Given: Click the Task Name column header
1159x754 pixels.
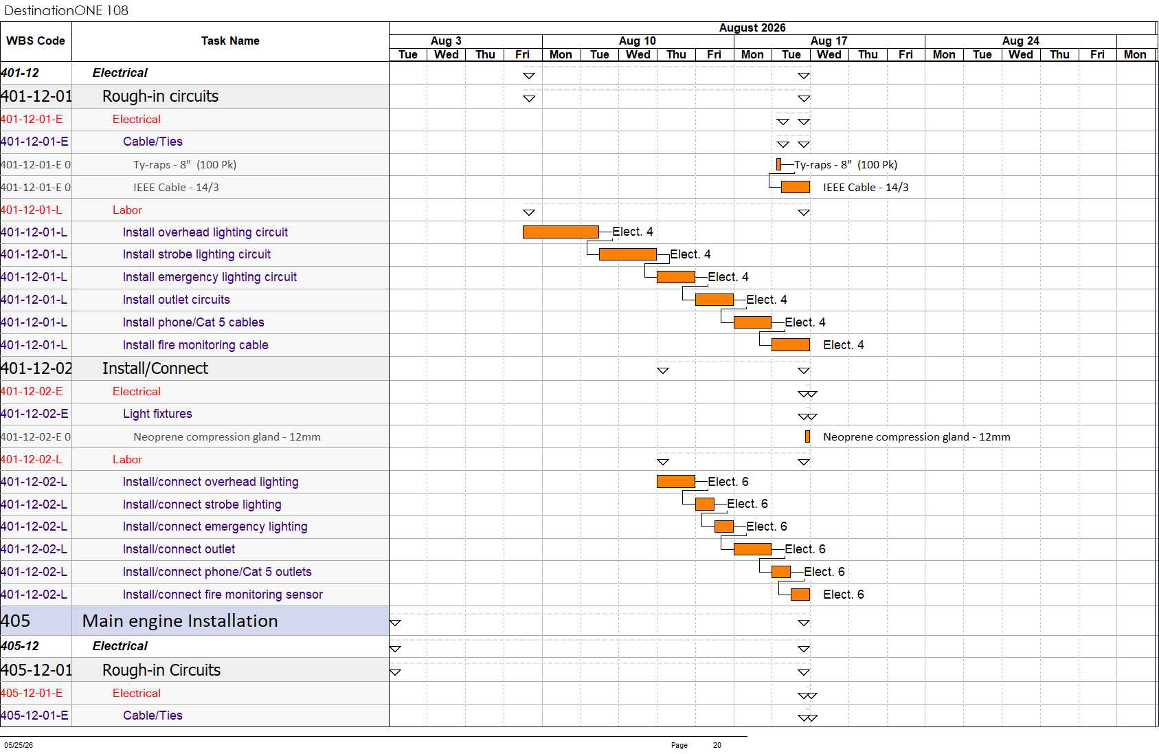Looking at the screenshot, I should [x=230, y=41].
